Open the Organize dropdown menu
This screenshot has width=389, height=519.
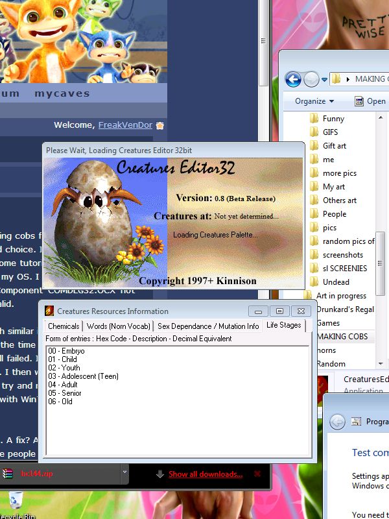[x=314, y=101]
